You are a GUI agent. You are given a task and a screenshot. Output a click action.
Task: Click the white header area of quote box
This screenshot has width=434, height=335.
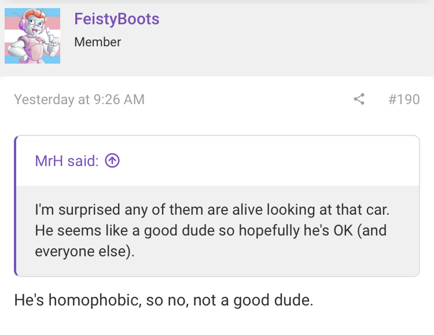(x=218, y=161)
